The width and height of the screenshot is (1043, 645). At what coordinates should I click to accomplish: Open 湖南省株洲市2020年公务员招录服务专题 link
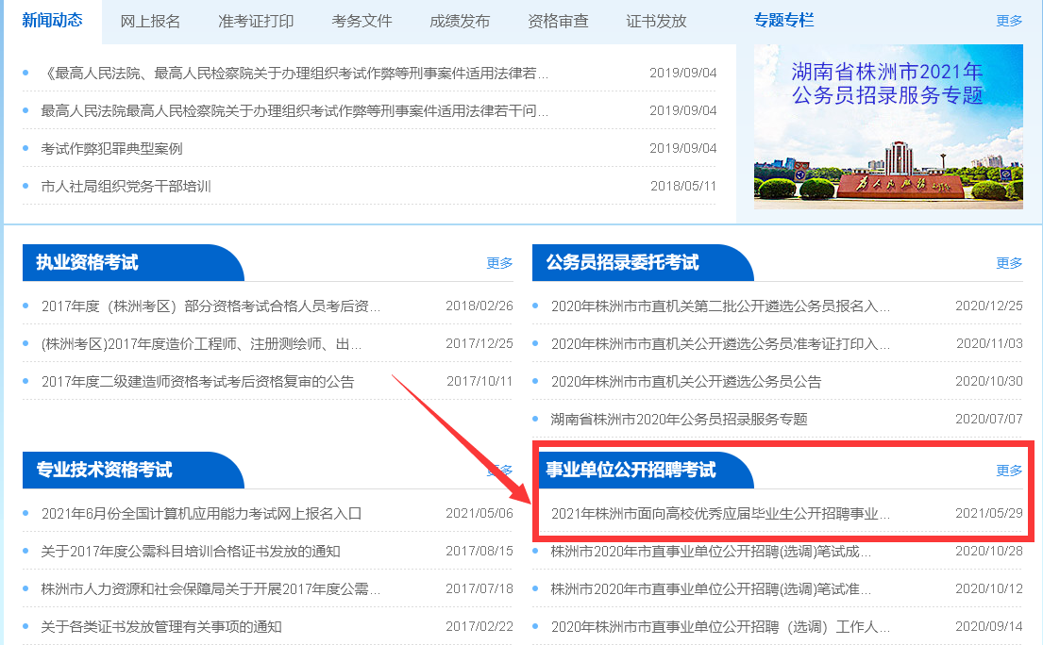tap(679, 419)
